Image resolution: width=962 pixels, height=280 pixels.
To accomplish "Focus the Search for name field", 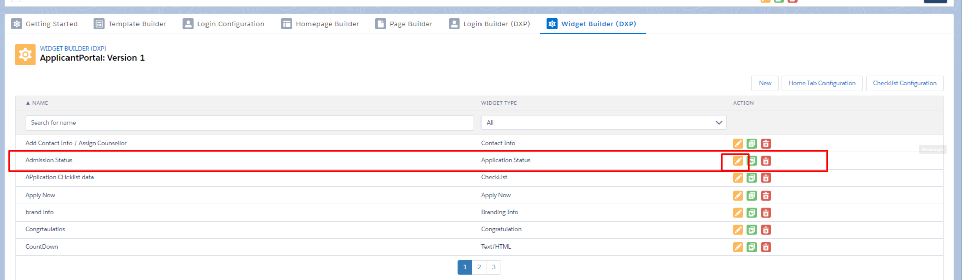I will (249, 123).
